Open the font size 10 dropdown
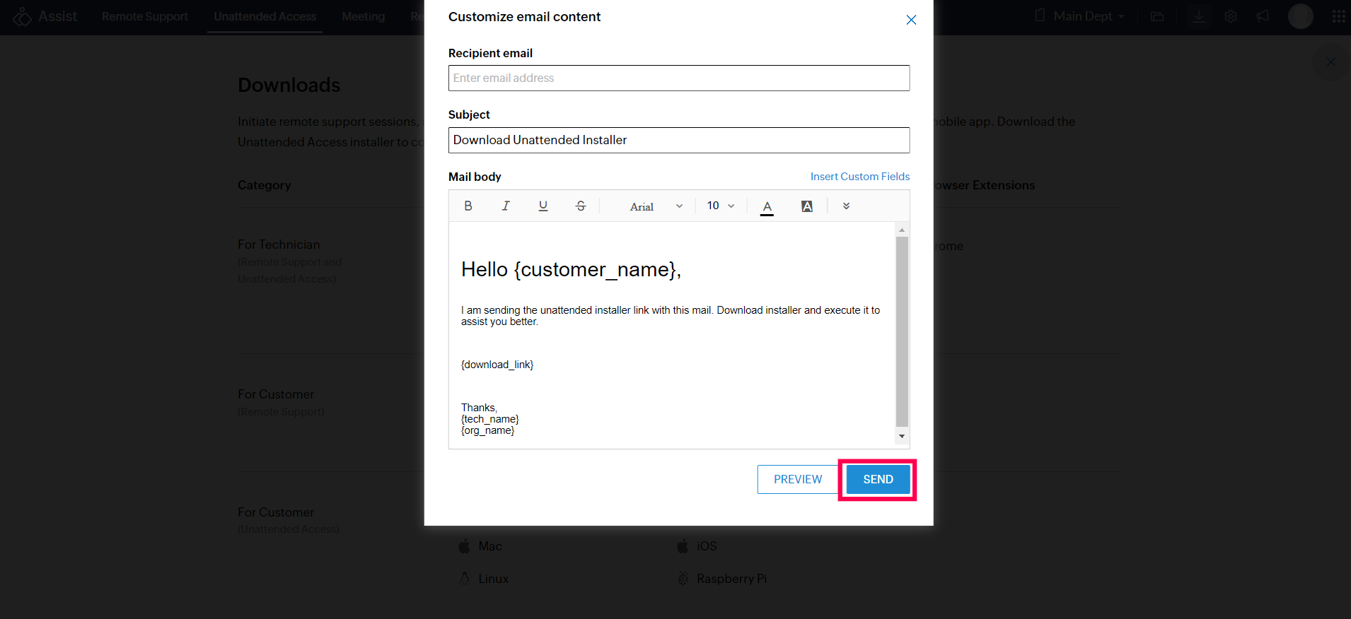This screenshot has width=1351, height=619. pyautogui.click(x=720, y=206)
